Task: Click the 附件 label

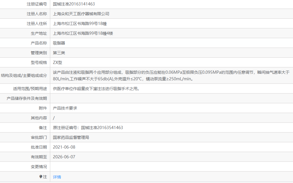Action: 43,108
